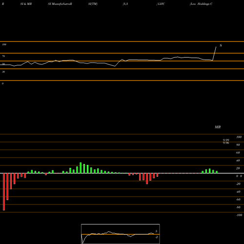
Task: Click the 'SI(TM)' header text
Action: click(93, 4)
